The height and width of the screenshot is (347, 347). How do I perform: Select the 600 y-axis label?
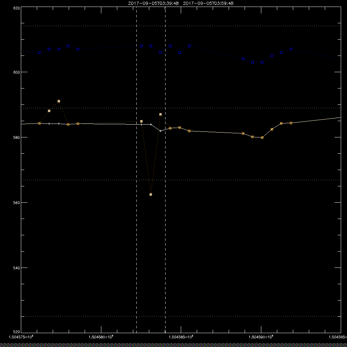click(16, 72)
